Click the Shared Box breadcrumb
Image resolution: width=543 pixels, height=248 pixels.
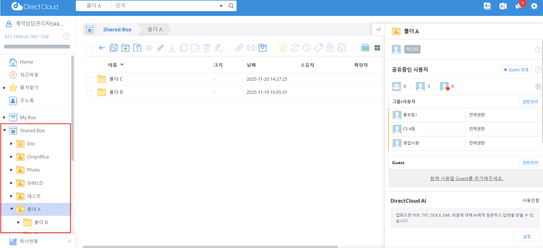(x=117, y=30)
